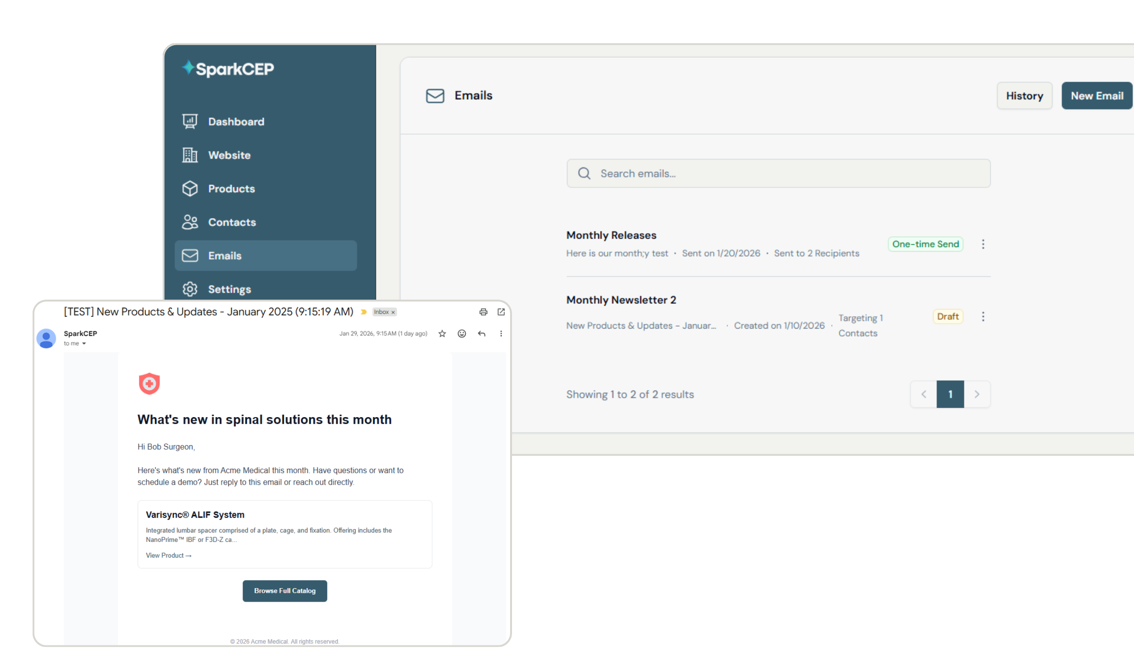Click 'Created on 1/10/2026' text
Image resolution: width=1134 pixels, height=672 pixels.
click(779, 326)
